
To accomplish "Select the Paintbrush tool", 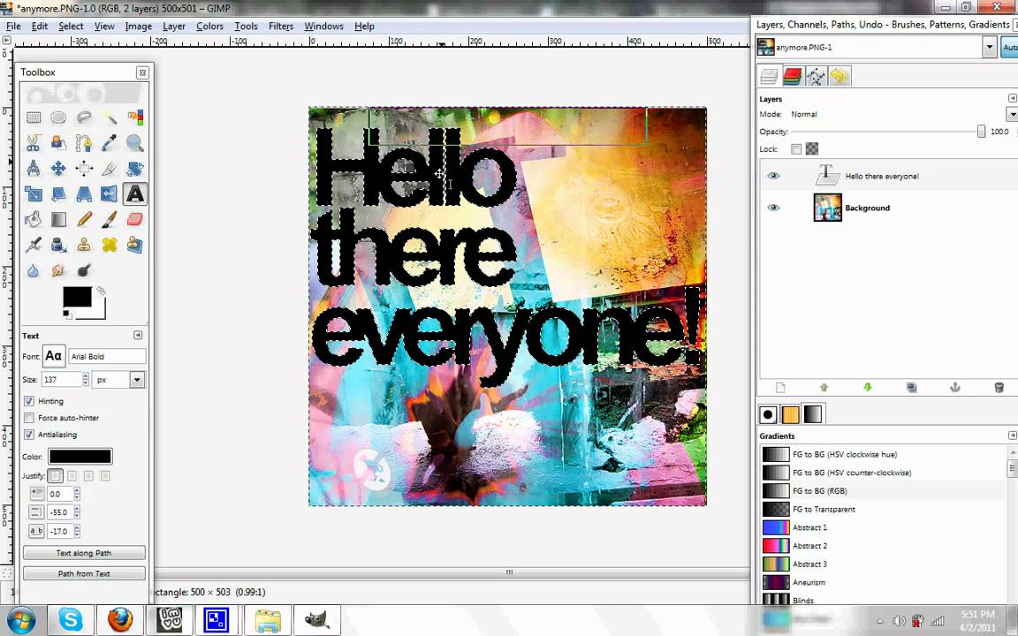I will [x=109, y=219].
